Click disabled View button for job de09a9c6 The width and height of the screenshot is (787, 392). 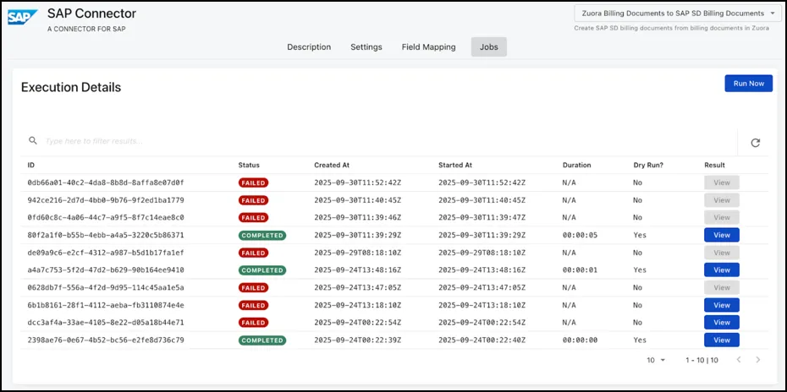[x=721, y=253]
